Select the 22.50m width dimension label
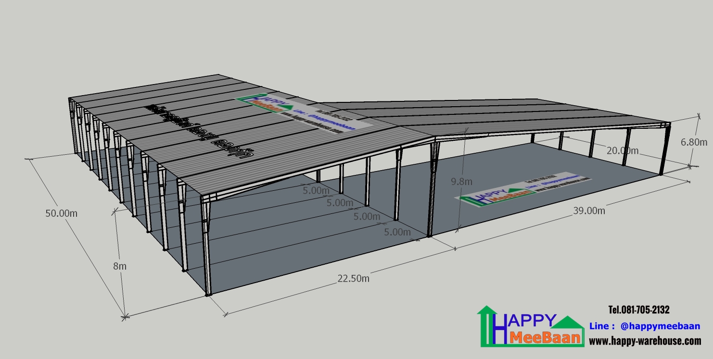 click(354, 278)
